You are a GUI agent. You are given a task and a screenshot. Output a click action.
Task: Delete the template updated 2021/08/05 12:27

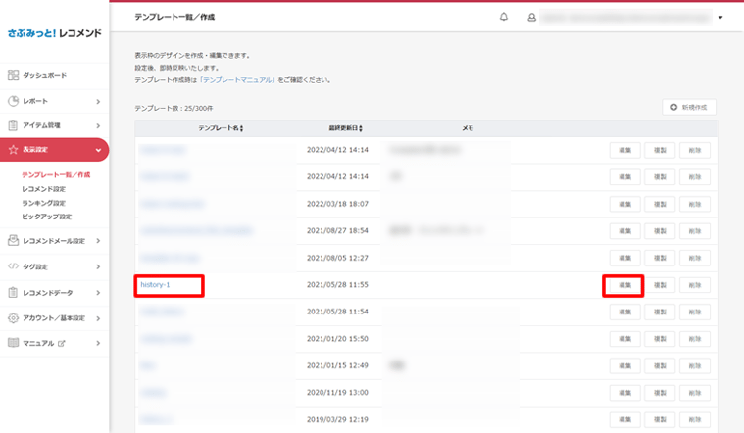[x=695, y=258]
